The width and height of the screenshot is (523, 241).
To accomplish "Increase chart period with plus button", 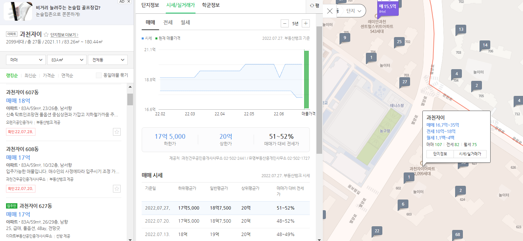I will [306, 23].
